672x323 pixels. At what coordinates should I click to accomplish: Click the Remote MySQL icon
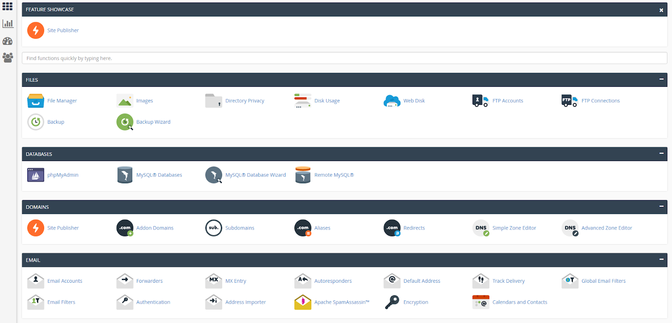[x=303, y=175]
